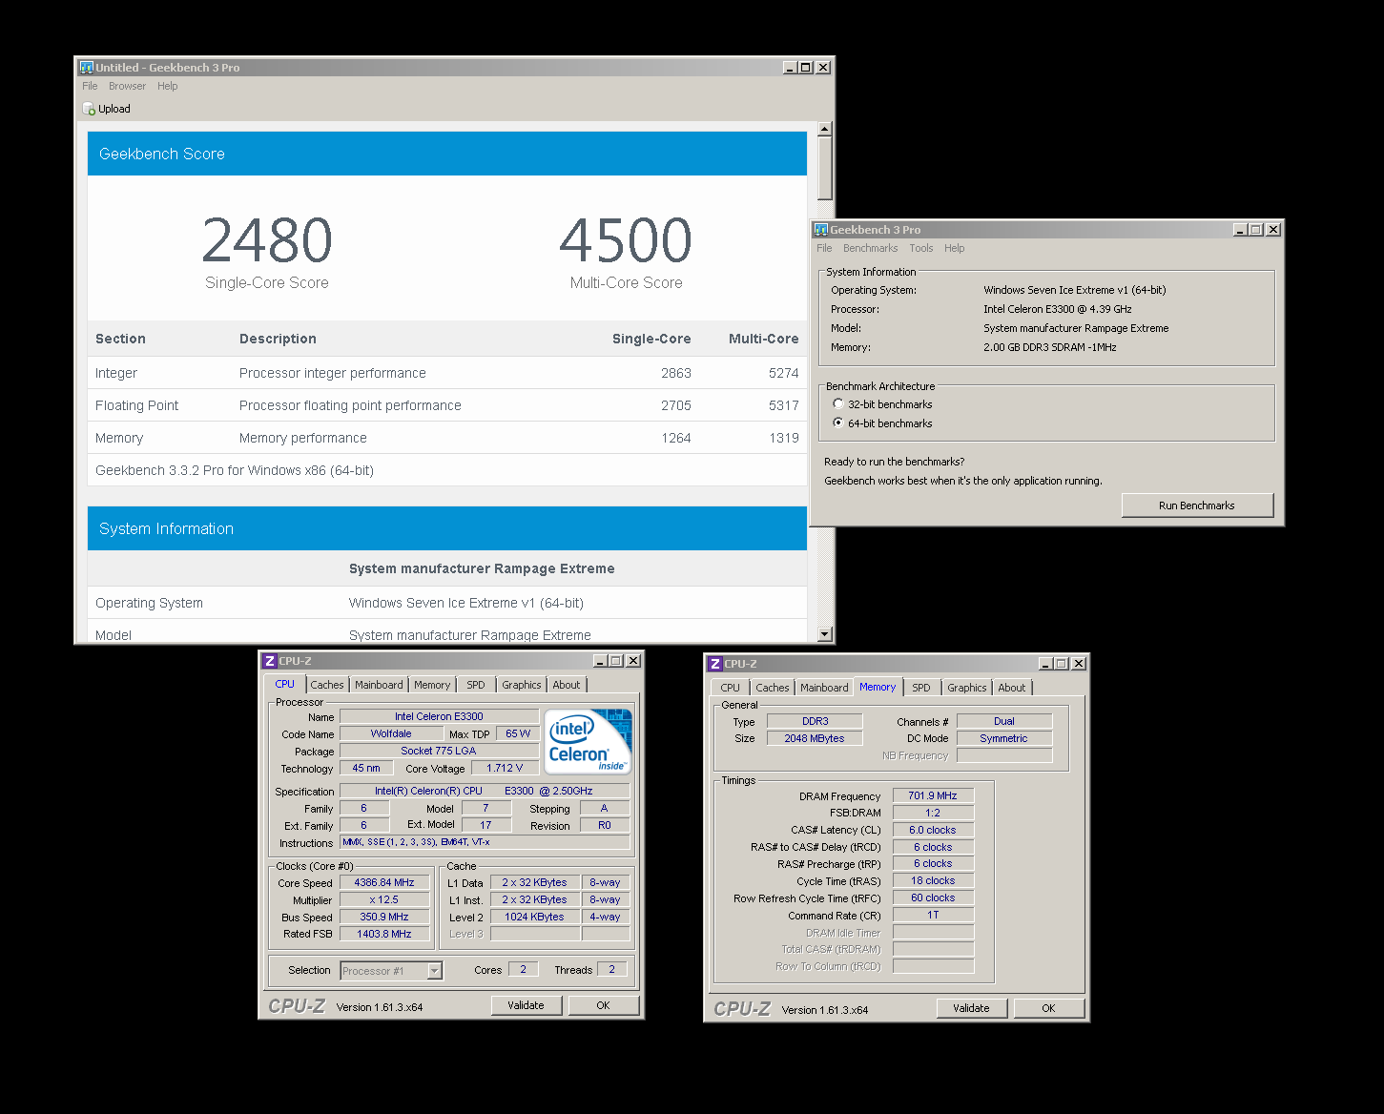Click the Core Speed 4386.84 MHz field
The image size is (1384, 1114).
(384, 883)
